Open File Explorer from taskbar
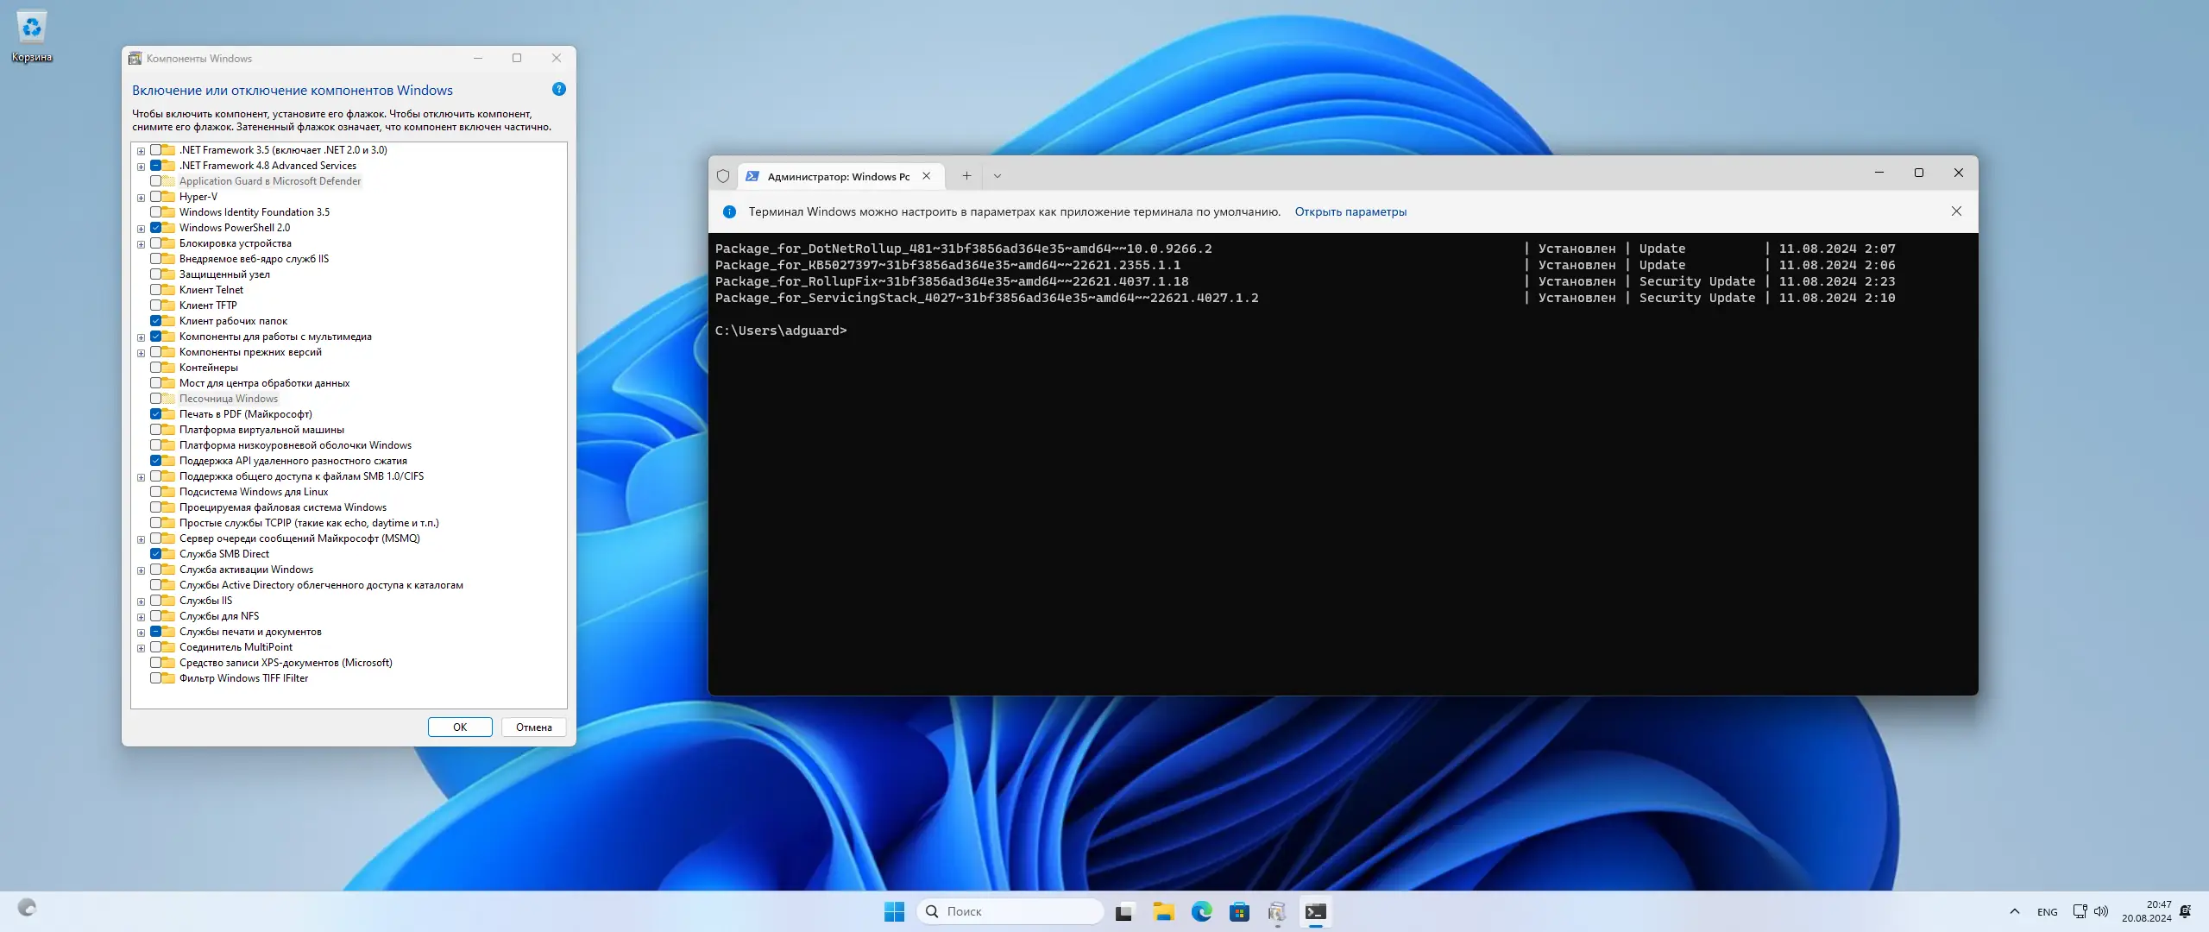The width and height of the screenshot is (2209, 932). pos(1163,911)
